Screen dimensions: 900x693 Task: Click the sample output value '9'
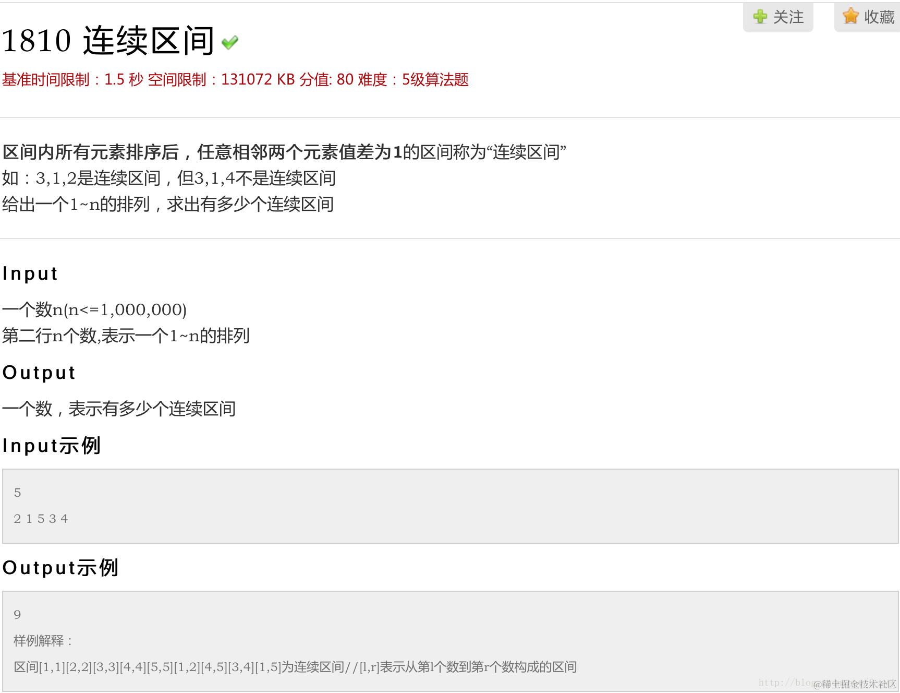point(18,615)
